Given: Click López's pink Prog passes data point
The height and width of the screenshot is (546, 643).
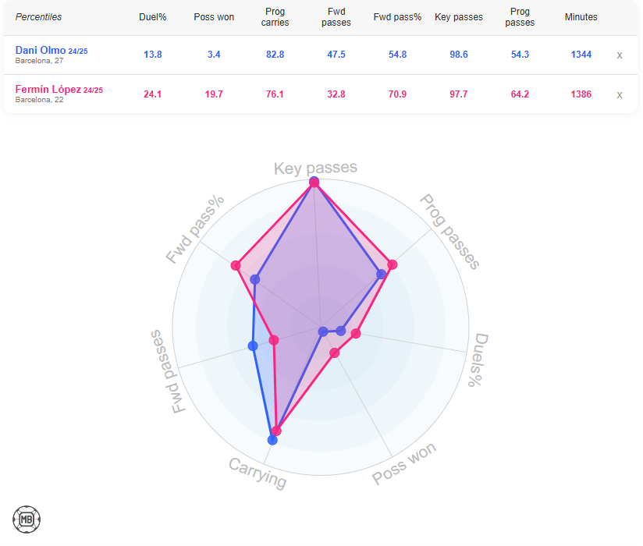Looking at the screenshot, I should click(x=393, y=265).
